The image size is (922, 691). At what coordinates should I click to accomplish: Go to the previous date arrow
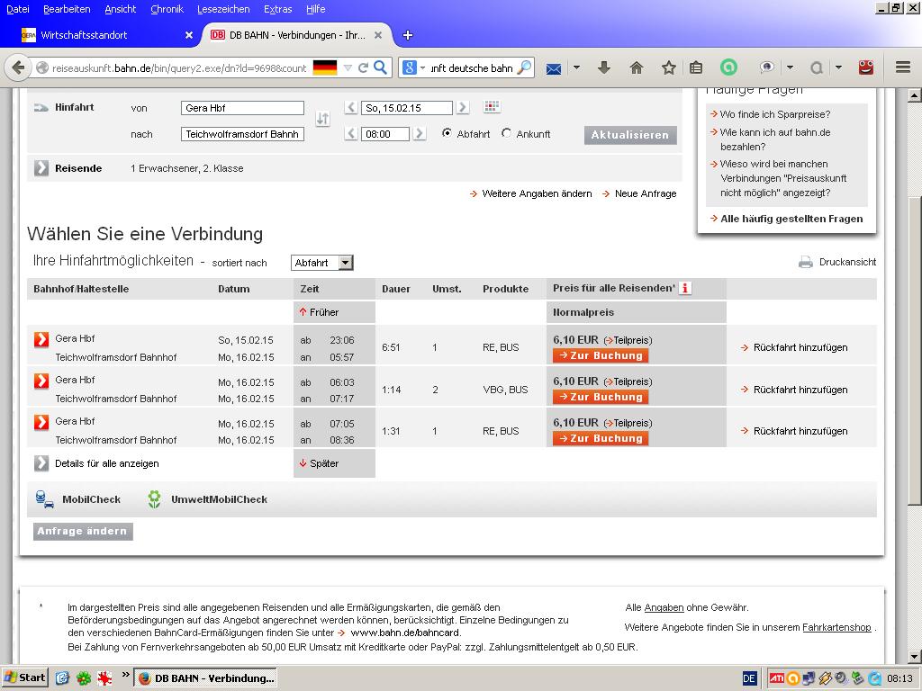click(x=351, y=108)
